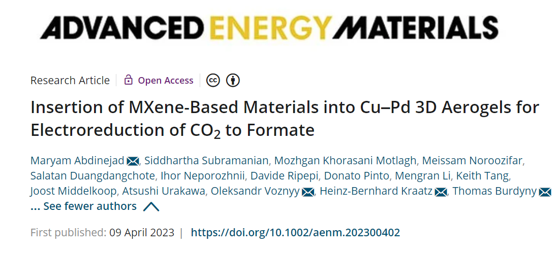Open author Atsushi Urakawa's details
This screenshot has height=253, width=560.
pos(164,191)
